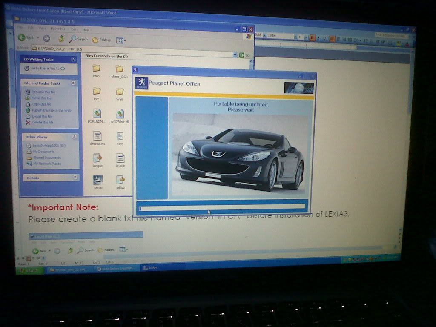Collapse the CD Writing Tasks panel
The width and height of the screenshot is (436, 327).
point(73,60)
